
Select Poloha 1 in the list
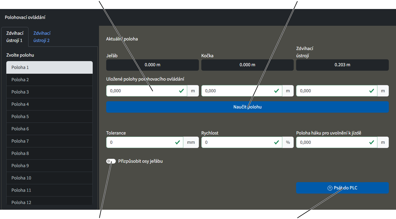[49, 67]
